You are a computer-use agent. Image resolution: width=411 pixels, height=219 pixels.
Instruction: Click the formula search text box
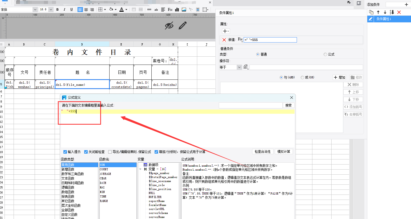[251, 106]
